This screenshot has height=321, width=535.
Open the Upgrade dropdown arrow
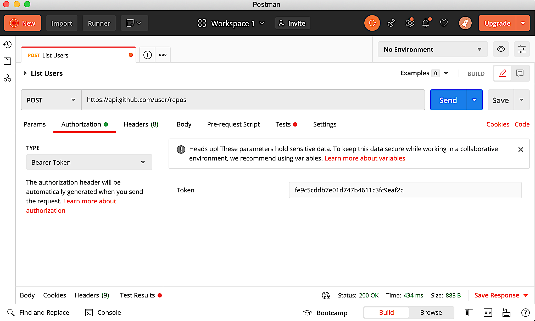523,23
